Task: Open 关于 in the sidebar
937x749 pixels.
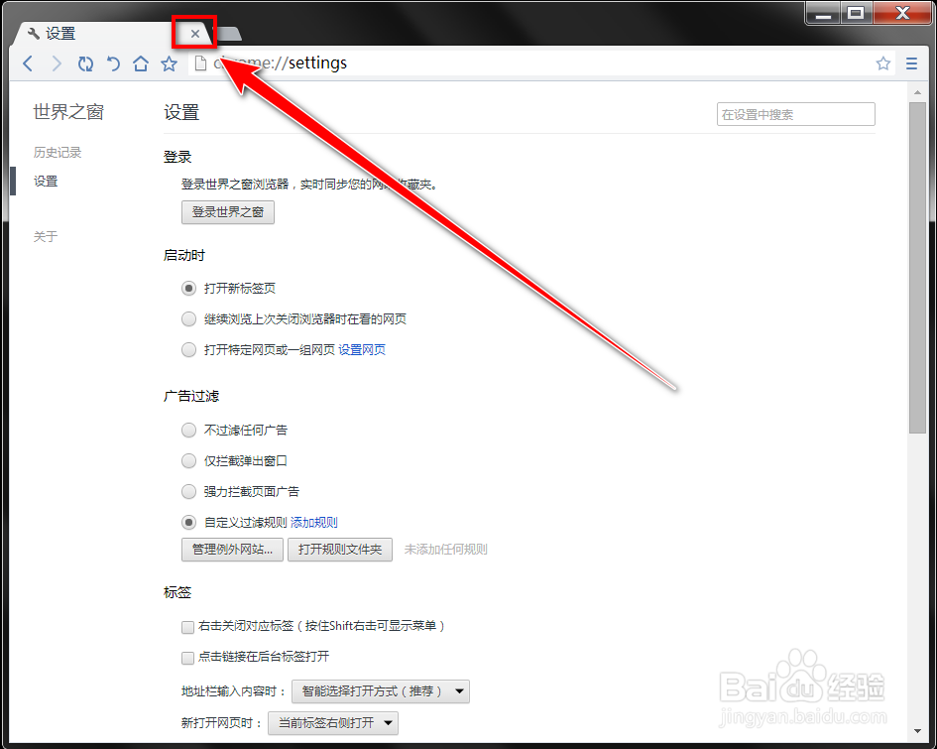Action: pyautogui.click(x=46, y=237)
